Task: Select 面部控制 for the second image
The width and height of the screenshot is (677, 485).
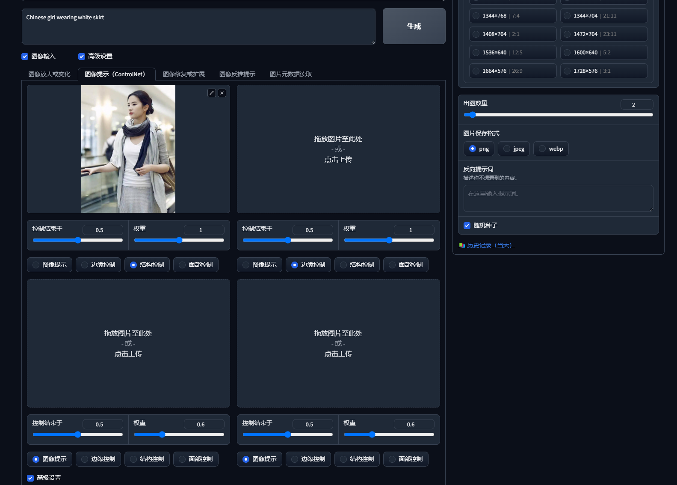Action: click(x=406, y=265)
